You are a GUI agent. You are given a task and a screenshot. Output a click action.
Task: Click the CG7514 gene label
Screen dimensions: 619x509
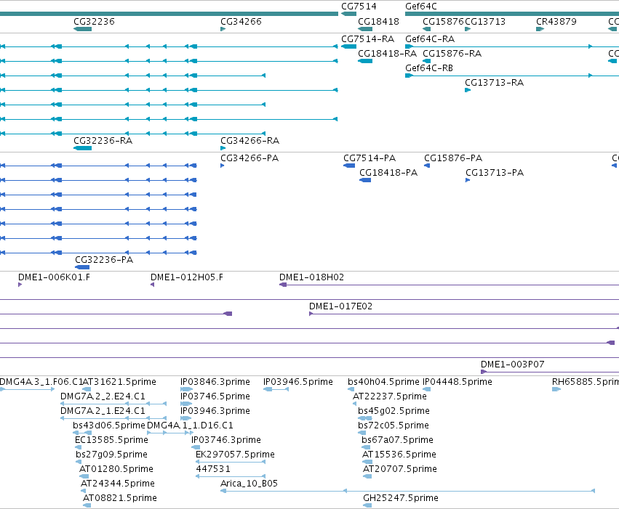(359, 7)
